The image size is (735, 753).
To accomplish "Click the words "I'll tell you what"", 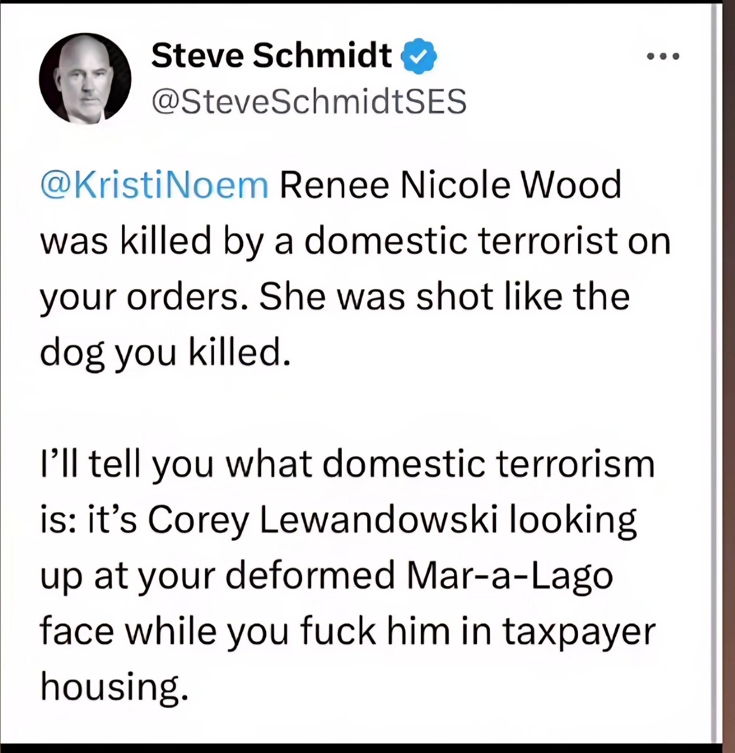I will click(x=176, y=464).
